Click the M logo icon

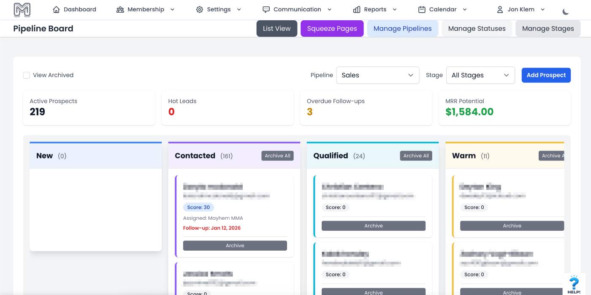[x=22, y=10]
